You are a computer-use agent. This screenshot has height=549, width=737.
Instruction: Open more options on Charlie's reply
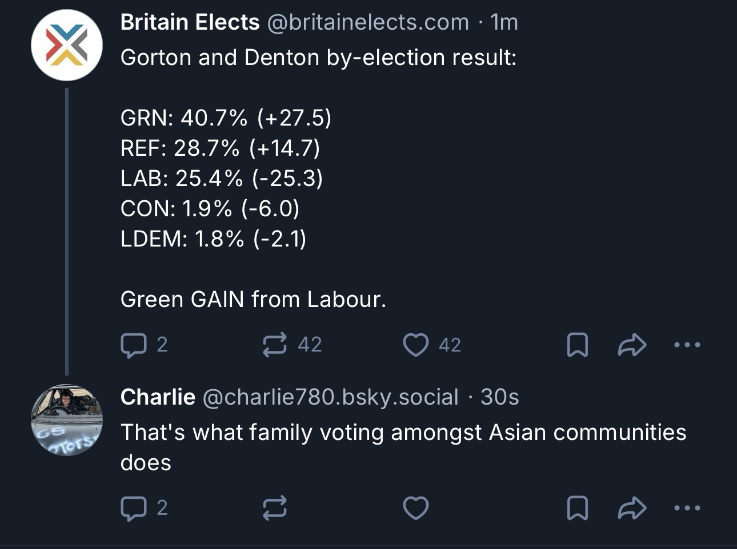point(687,508)
